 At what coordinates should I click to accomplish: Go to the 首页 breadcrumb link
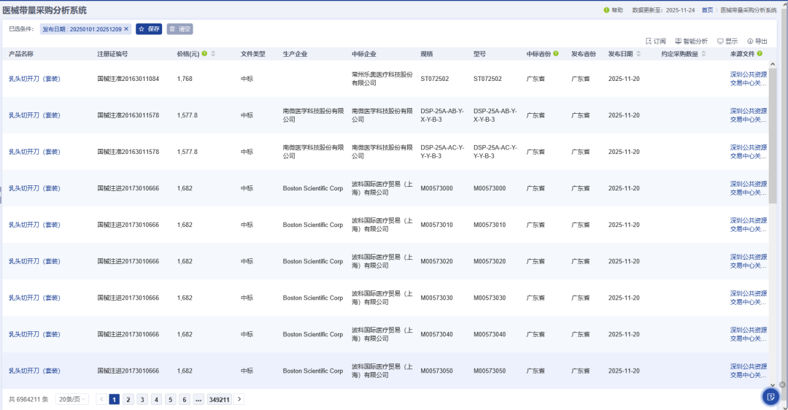point(707,10)
